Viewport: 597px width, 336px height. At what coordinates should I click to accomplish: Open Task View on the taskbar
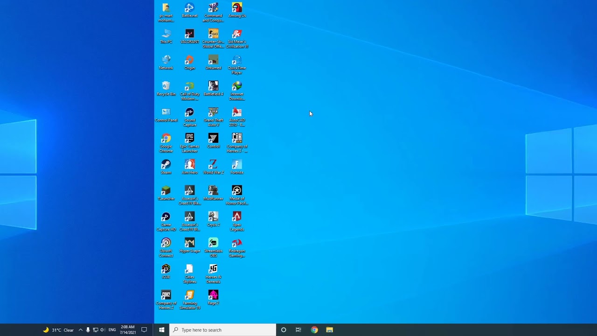(298, 330)
